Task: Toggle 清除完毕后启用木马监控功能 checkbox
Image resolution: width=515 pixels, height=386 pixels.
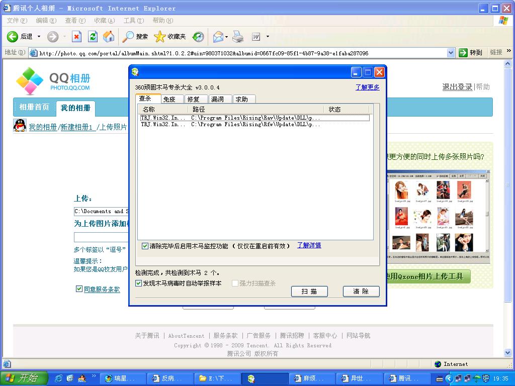Action: (x=145, y=246)
